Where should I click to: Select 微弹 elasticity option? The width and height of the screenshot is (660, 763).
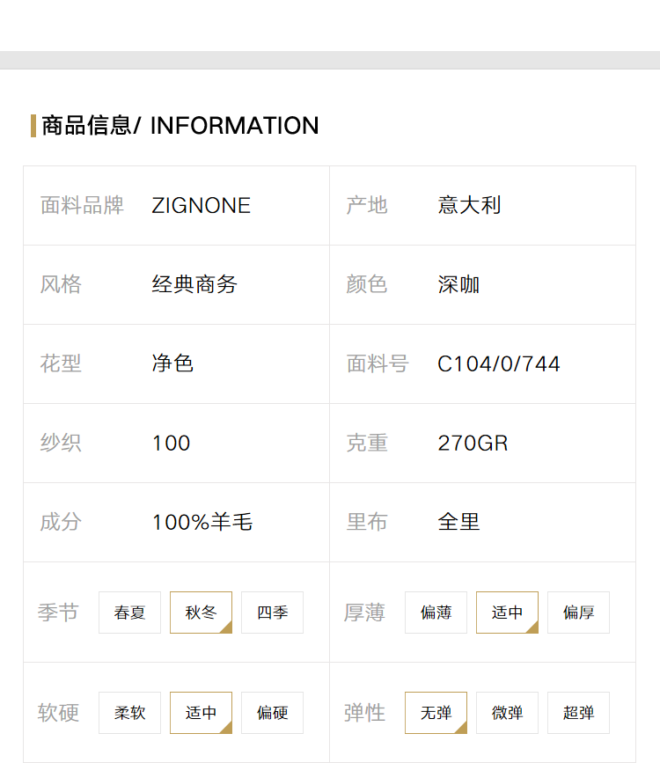(507, 712)
